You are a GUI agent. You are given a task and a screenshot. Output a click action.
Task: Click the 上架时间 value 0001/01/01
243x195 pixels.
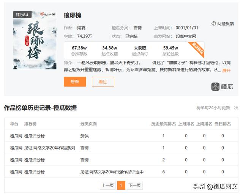click(x=187, y=28)
